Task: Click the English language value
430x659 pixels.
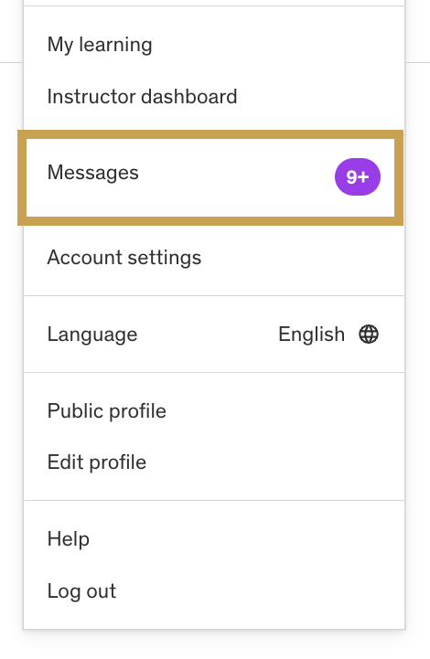Action: click(x=311, y=335)
